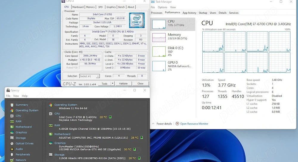Click the Validate button in CPU-Z
The height and width of the screenshot is (162, 298).
123,84
